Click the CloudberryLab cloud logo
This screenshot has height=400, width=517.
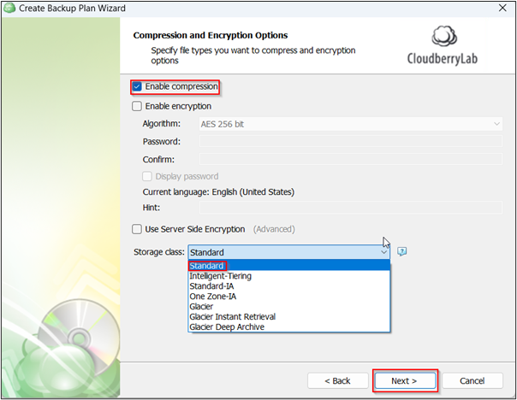[445, 39]
